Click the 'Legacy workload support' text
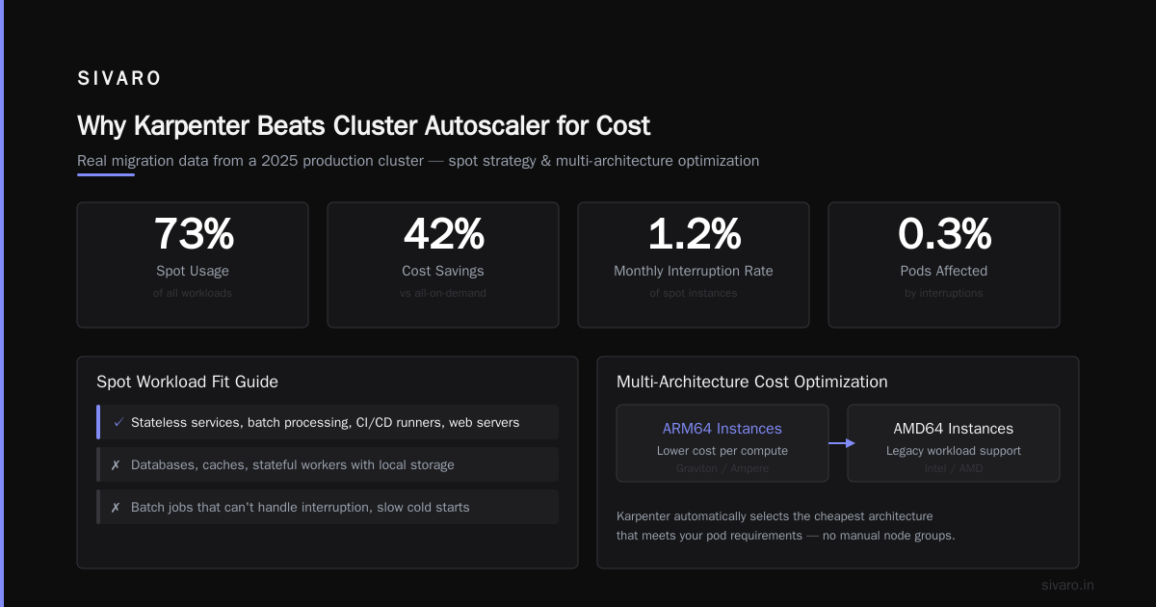1156x607 pixels. [x=954, y=451]
